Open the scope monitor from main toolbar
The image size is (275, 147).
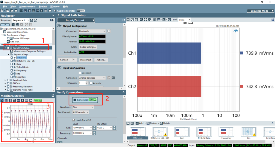tap(21, 11)
